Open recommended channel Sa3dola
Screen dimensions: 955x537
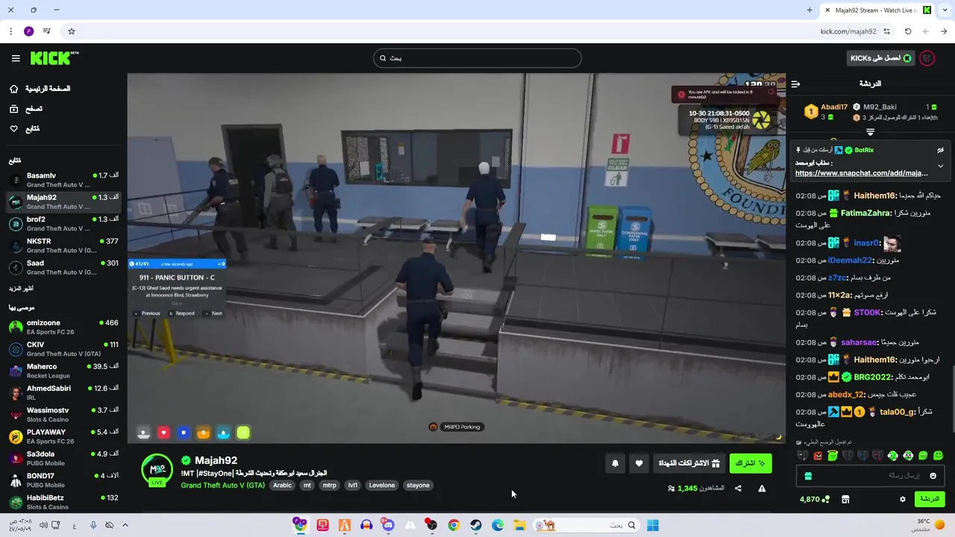(63, 457)
